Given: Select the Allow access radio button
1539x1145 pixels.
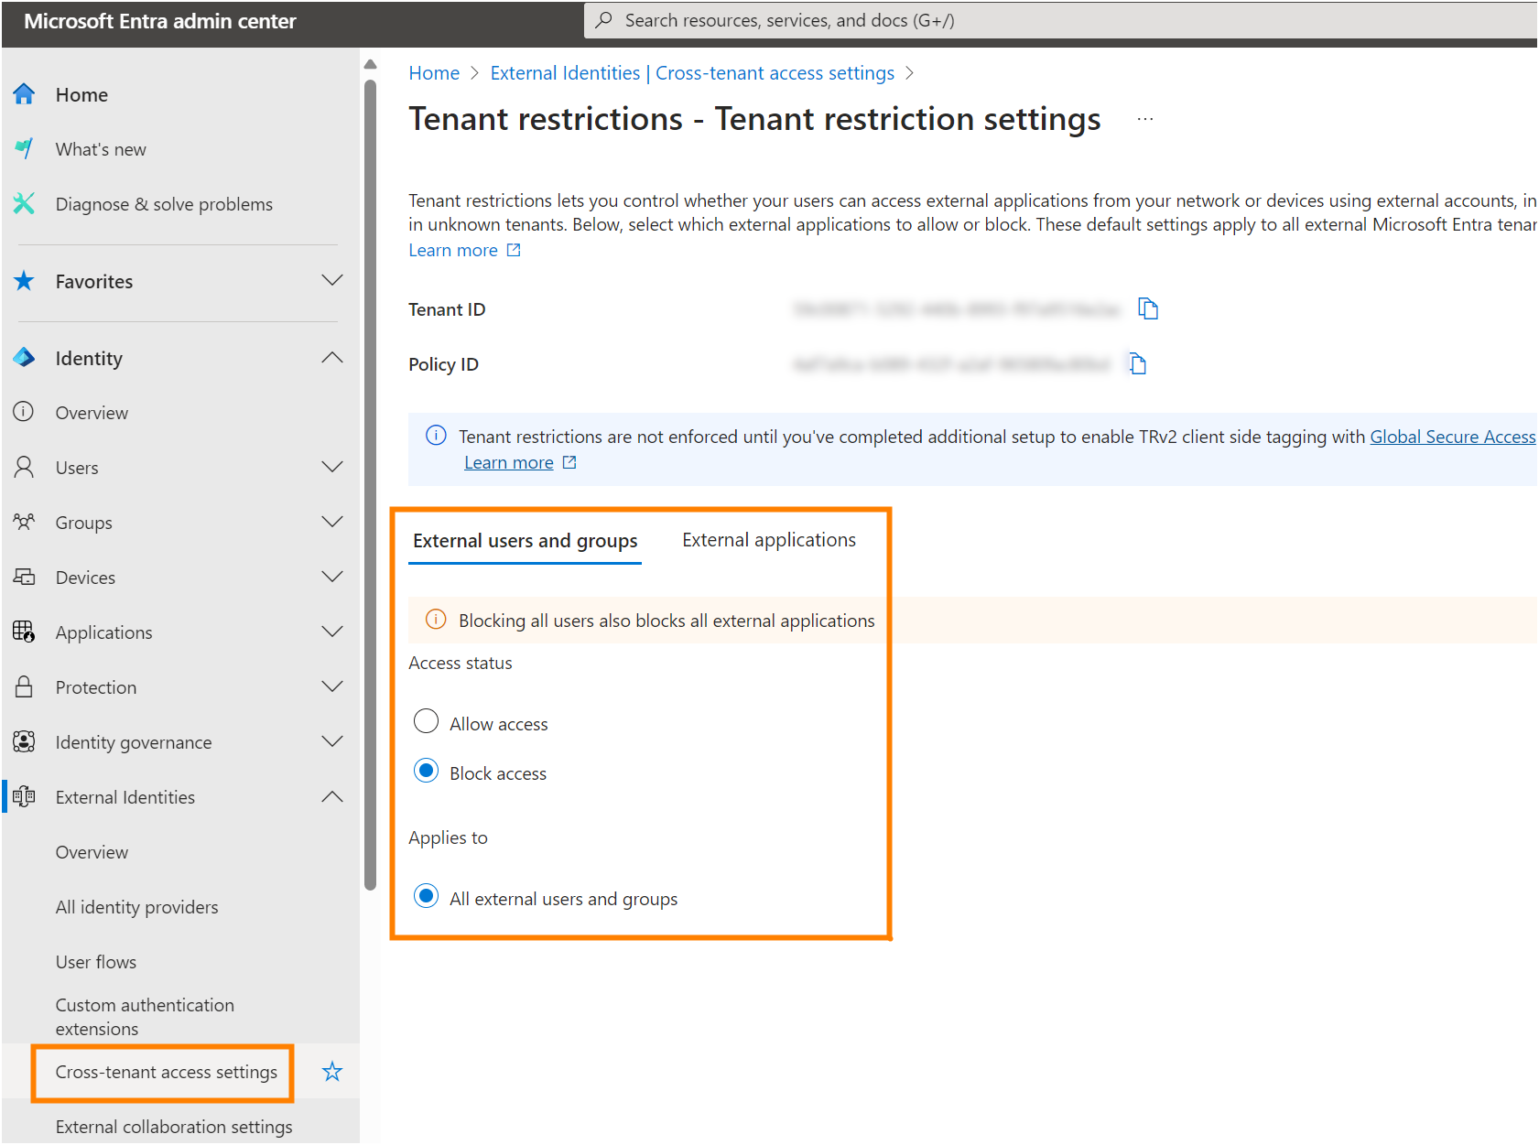Looking at the screenshot, I should [426, 721].
